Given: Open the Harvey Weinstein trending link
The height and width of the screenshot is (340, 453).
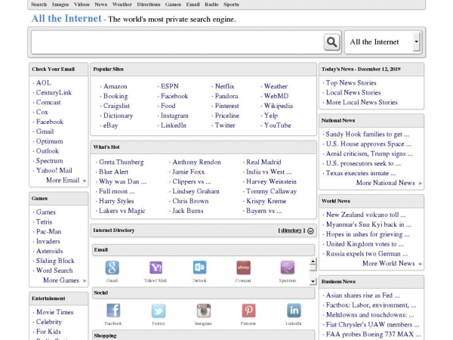Looking at the screenshot, I should tap(271, 182).
